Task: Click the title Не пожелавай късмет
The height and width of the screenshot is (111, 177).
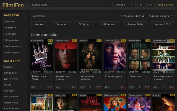Action: point(163,78)
